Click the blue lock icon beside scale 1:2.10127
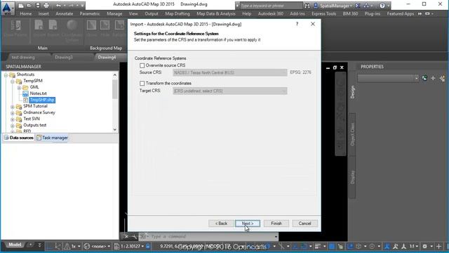 (148, 246)
